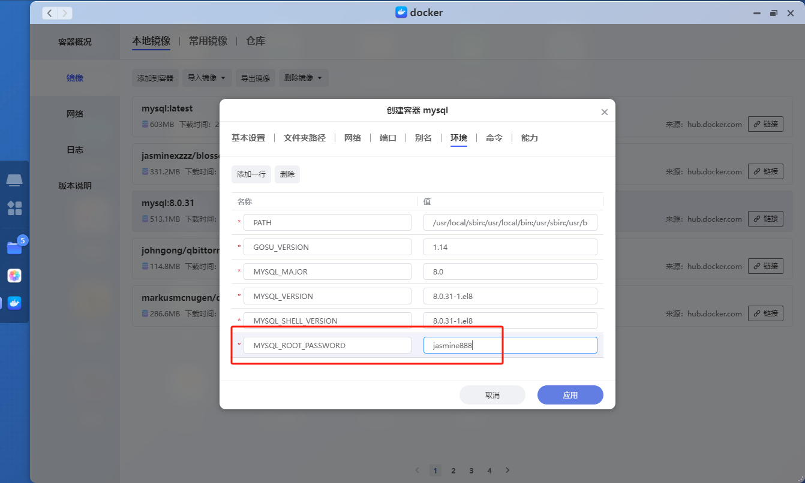
Task: Go to page 3 in pagination
Action: [471, 470]
